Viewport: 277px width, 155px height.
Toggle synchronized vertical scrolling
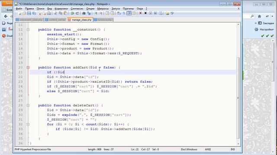click(x=107, y=13)
